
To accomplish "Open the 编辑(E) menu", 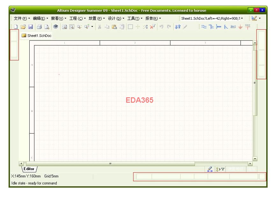I will click(40, 18).
